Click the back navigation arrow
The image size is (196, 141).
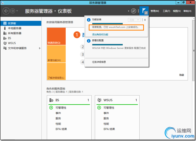tap(6, 11)
